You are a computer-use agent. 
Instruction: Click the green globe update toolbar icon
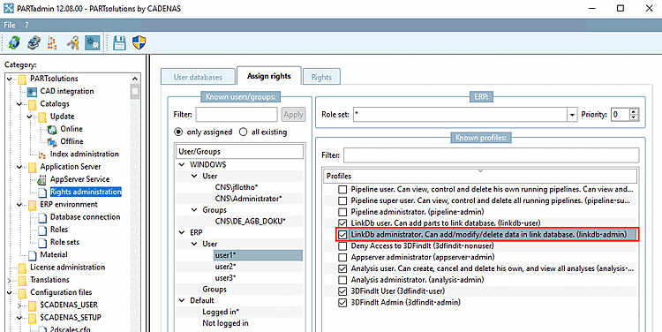[x=14, y=42]
